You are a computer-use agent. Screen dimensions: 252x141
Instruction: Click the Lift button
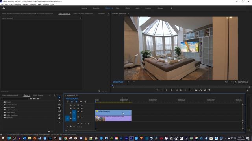click(x=196, y=90)
